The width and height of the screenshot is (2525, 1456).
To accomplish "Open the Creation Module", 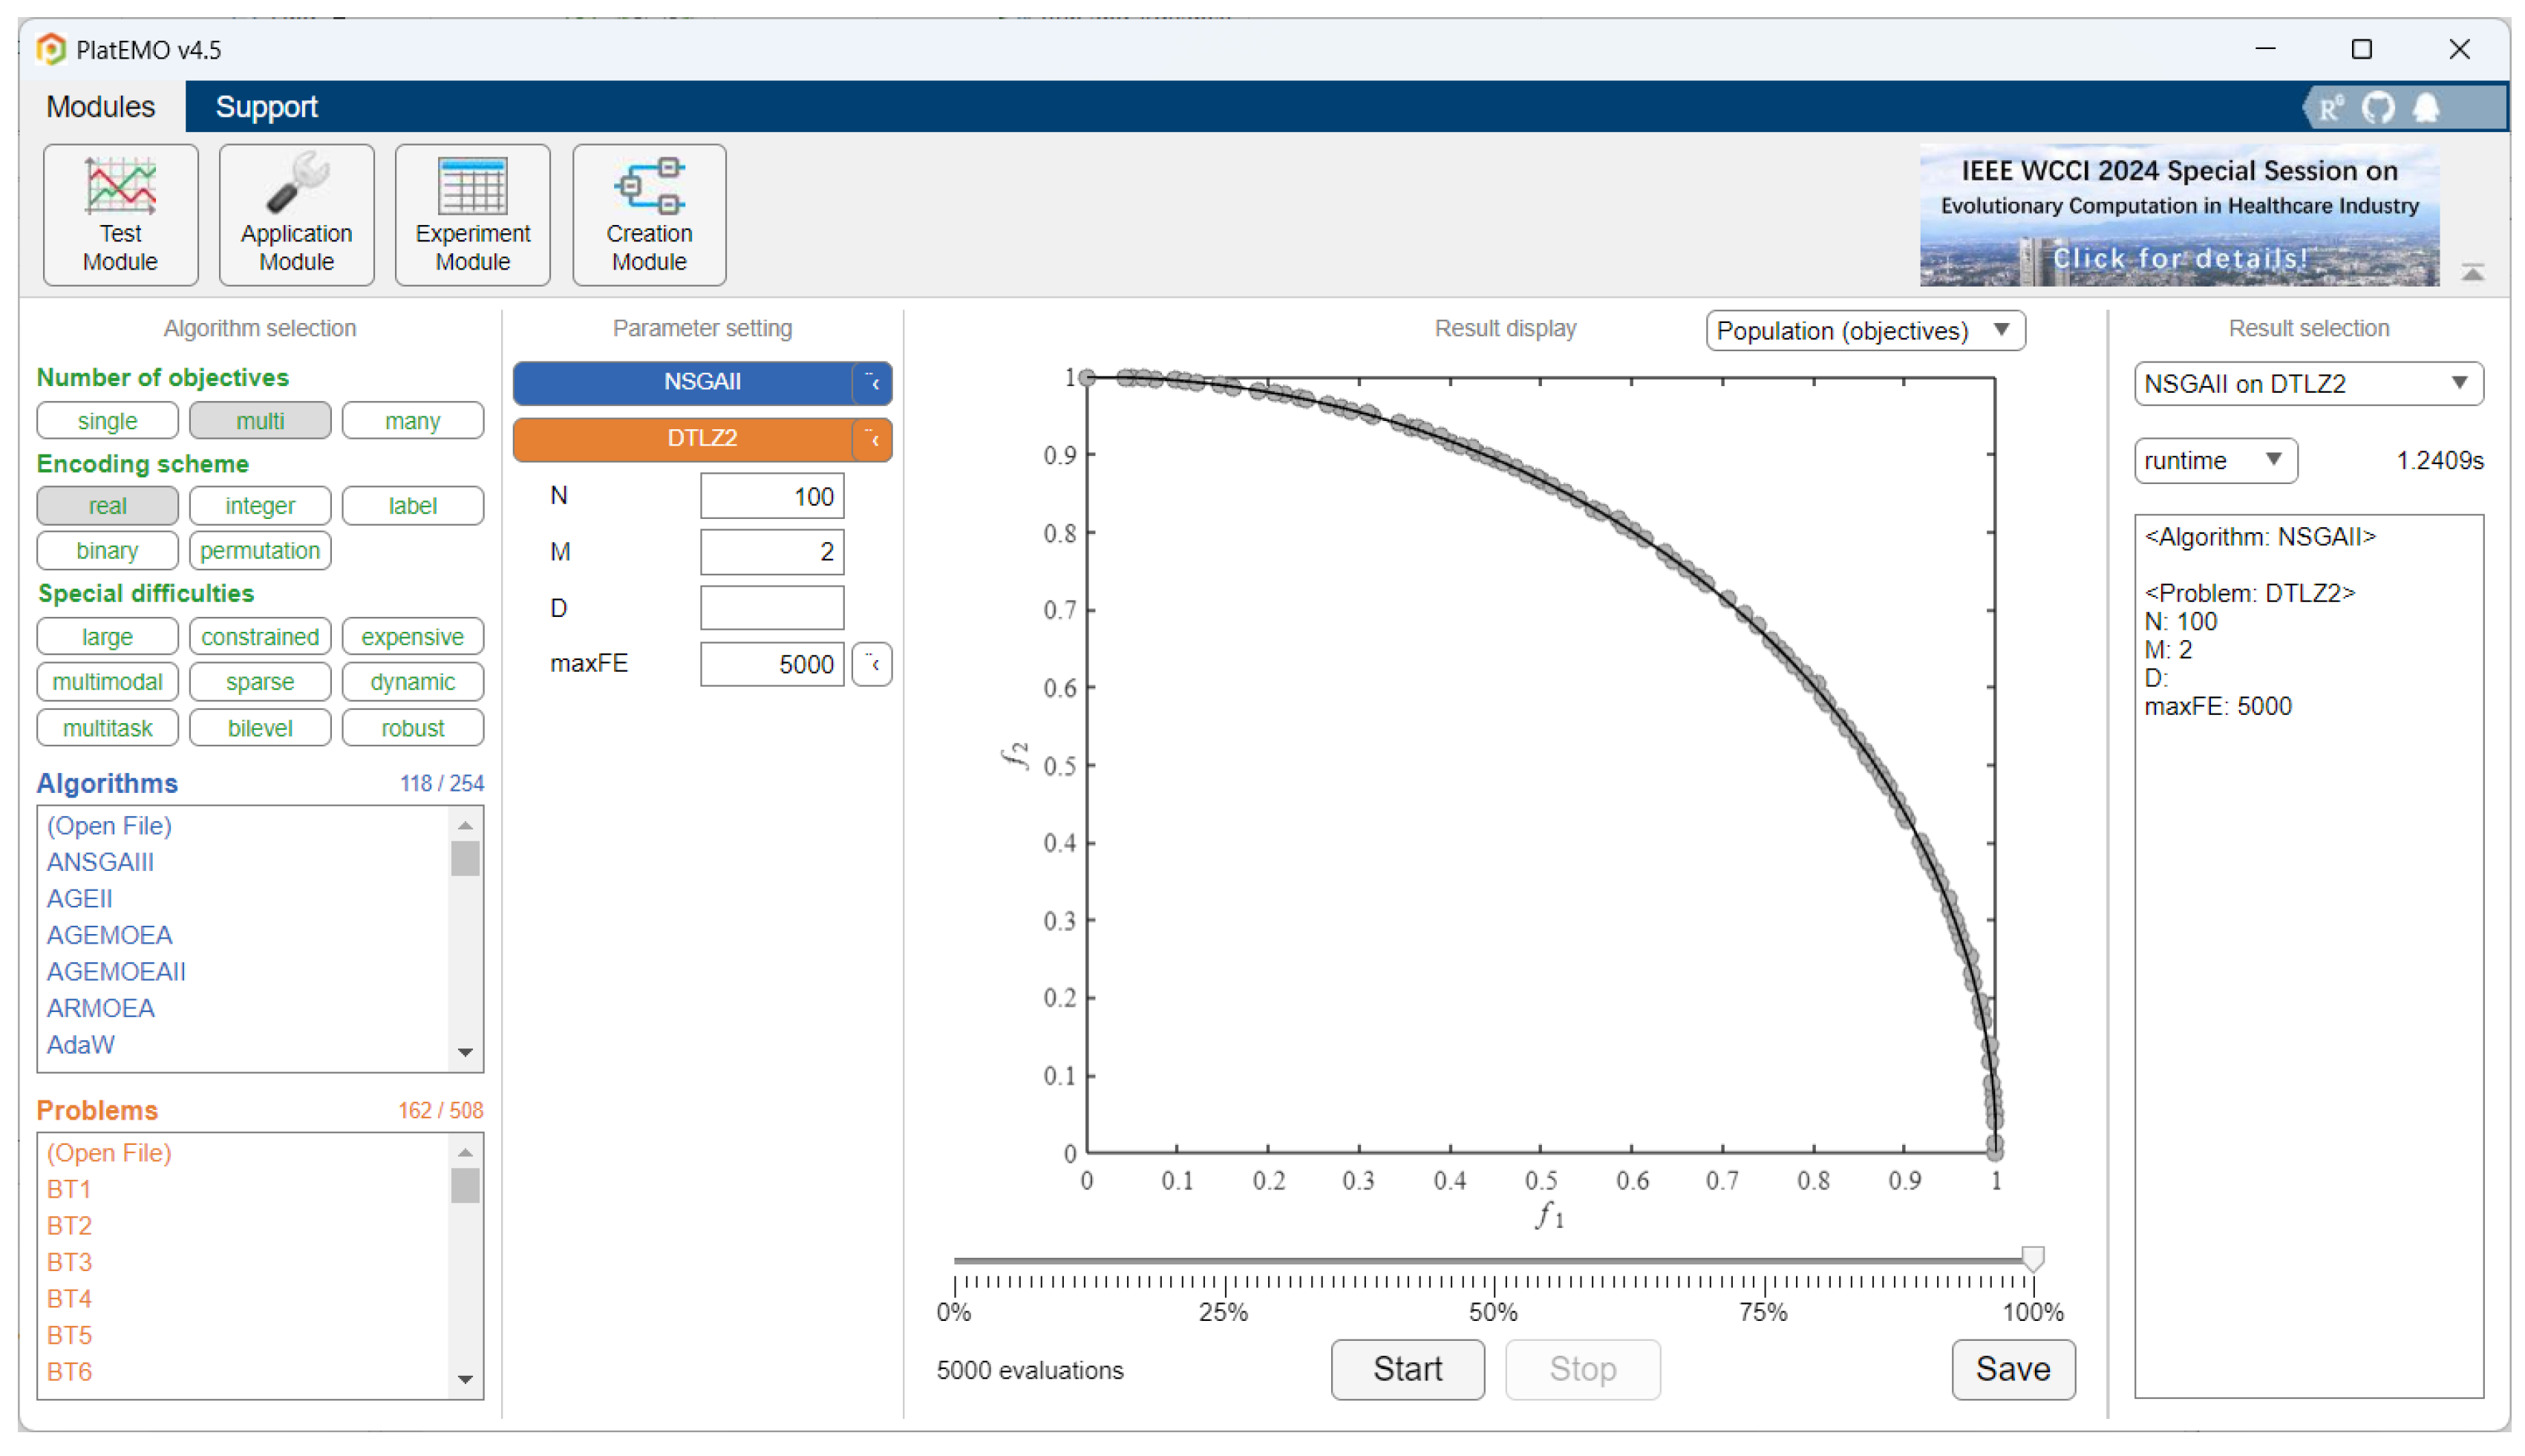I will tap(649, 215).
